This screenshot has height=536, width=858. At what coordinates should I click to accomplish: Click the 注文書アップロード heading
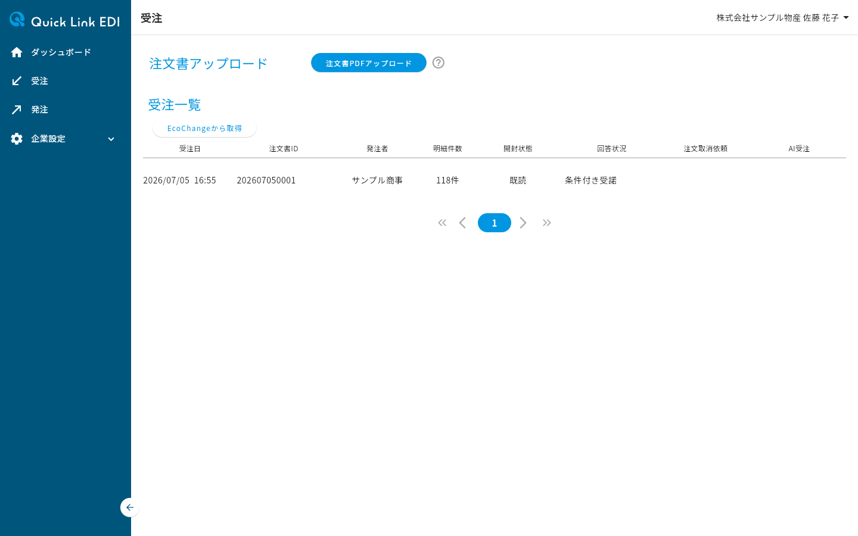[x=208, y=64]
